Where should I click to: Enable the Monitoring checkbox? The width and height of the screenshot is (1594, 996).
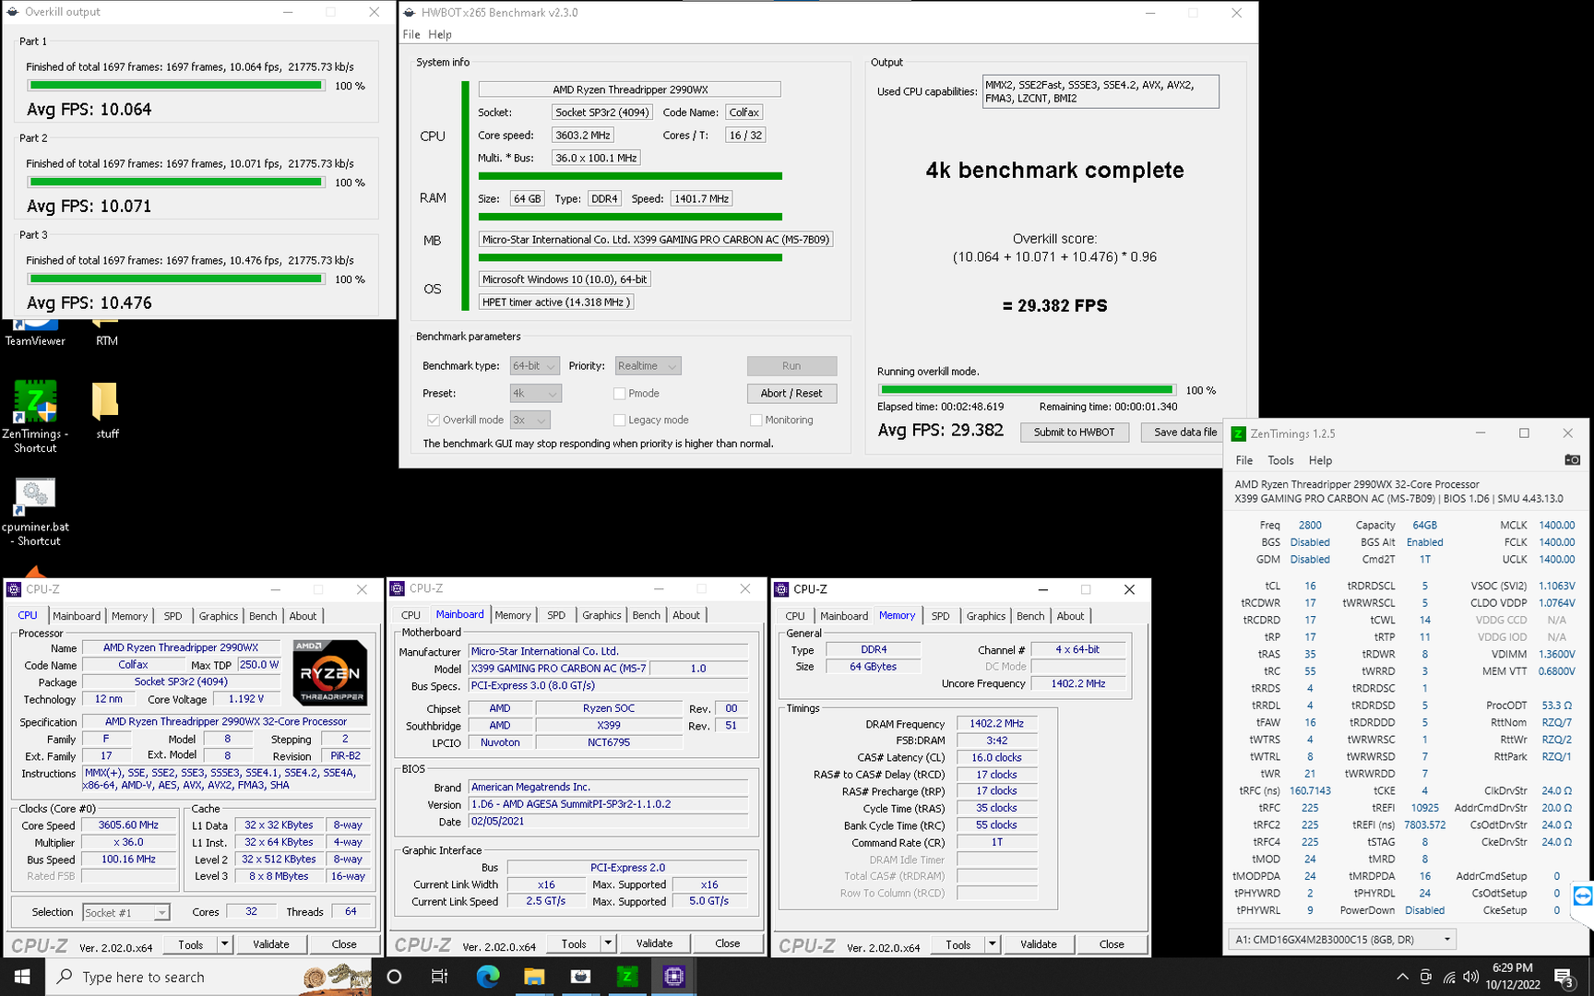(x=755, y=420)
